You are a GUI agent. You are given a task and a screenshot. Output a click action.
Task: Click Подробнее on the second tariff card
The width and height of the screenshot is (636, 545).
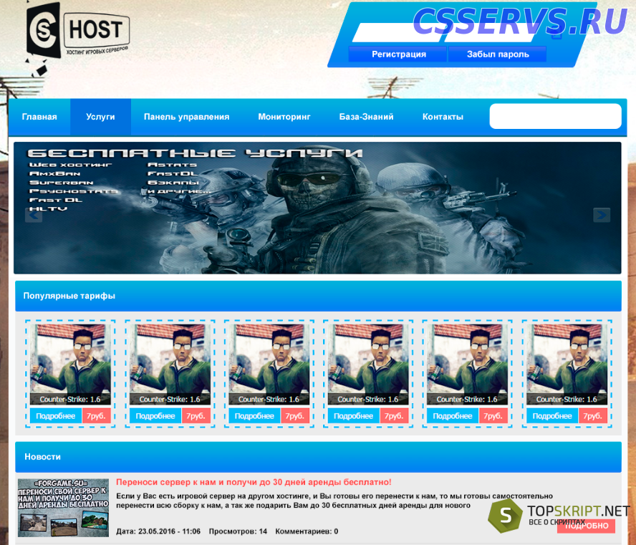click(x=155, y=416)
